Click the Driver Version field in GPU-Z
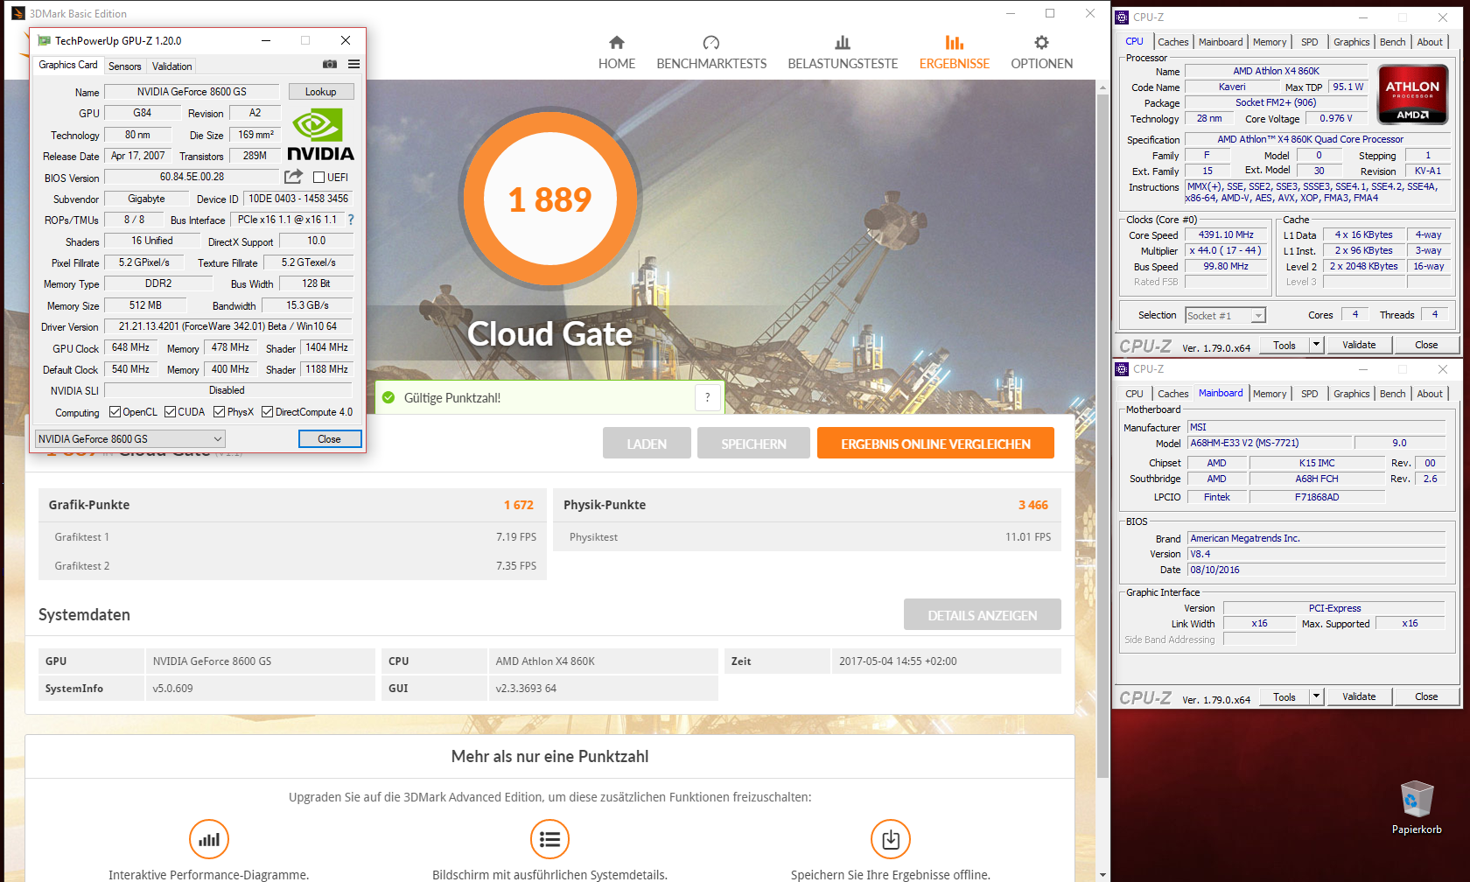Viewport: 1470px width, 882px height. coord(227,326)
